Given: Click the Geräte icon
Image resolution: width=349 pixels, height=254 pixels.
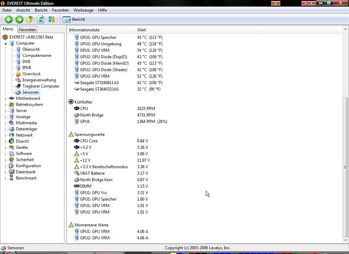Looking at the screenshot, I should coord(12,147).
